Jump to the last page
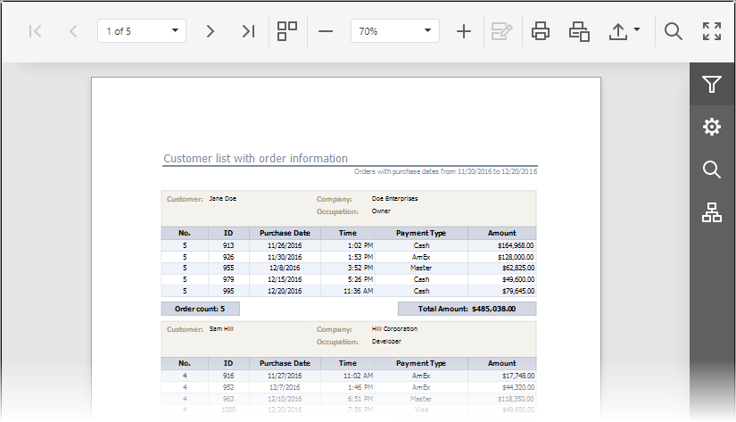736x422 pixels. point(248,31)
